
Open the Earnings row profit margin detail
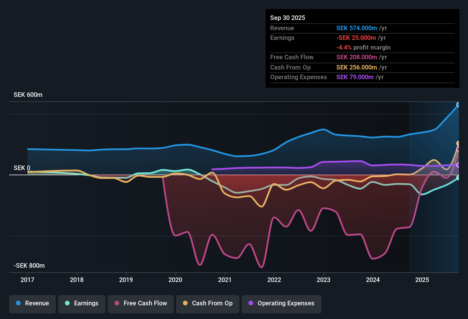(363, 48)
